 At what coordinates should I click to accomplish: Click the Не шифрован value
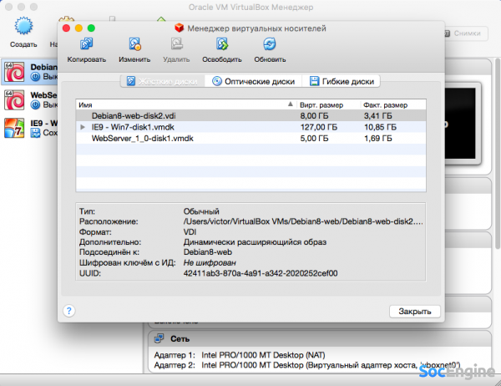[x=210, y=263]
